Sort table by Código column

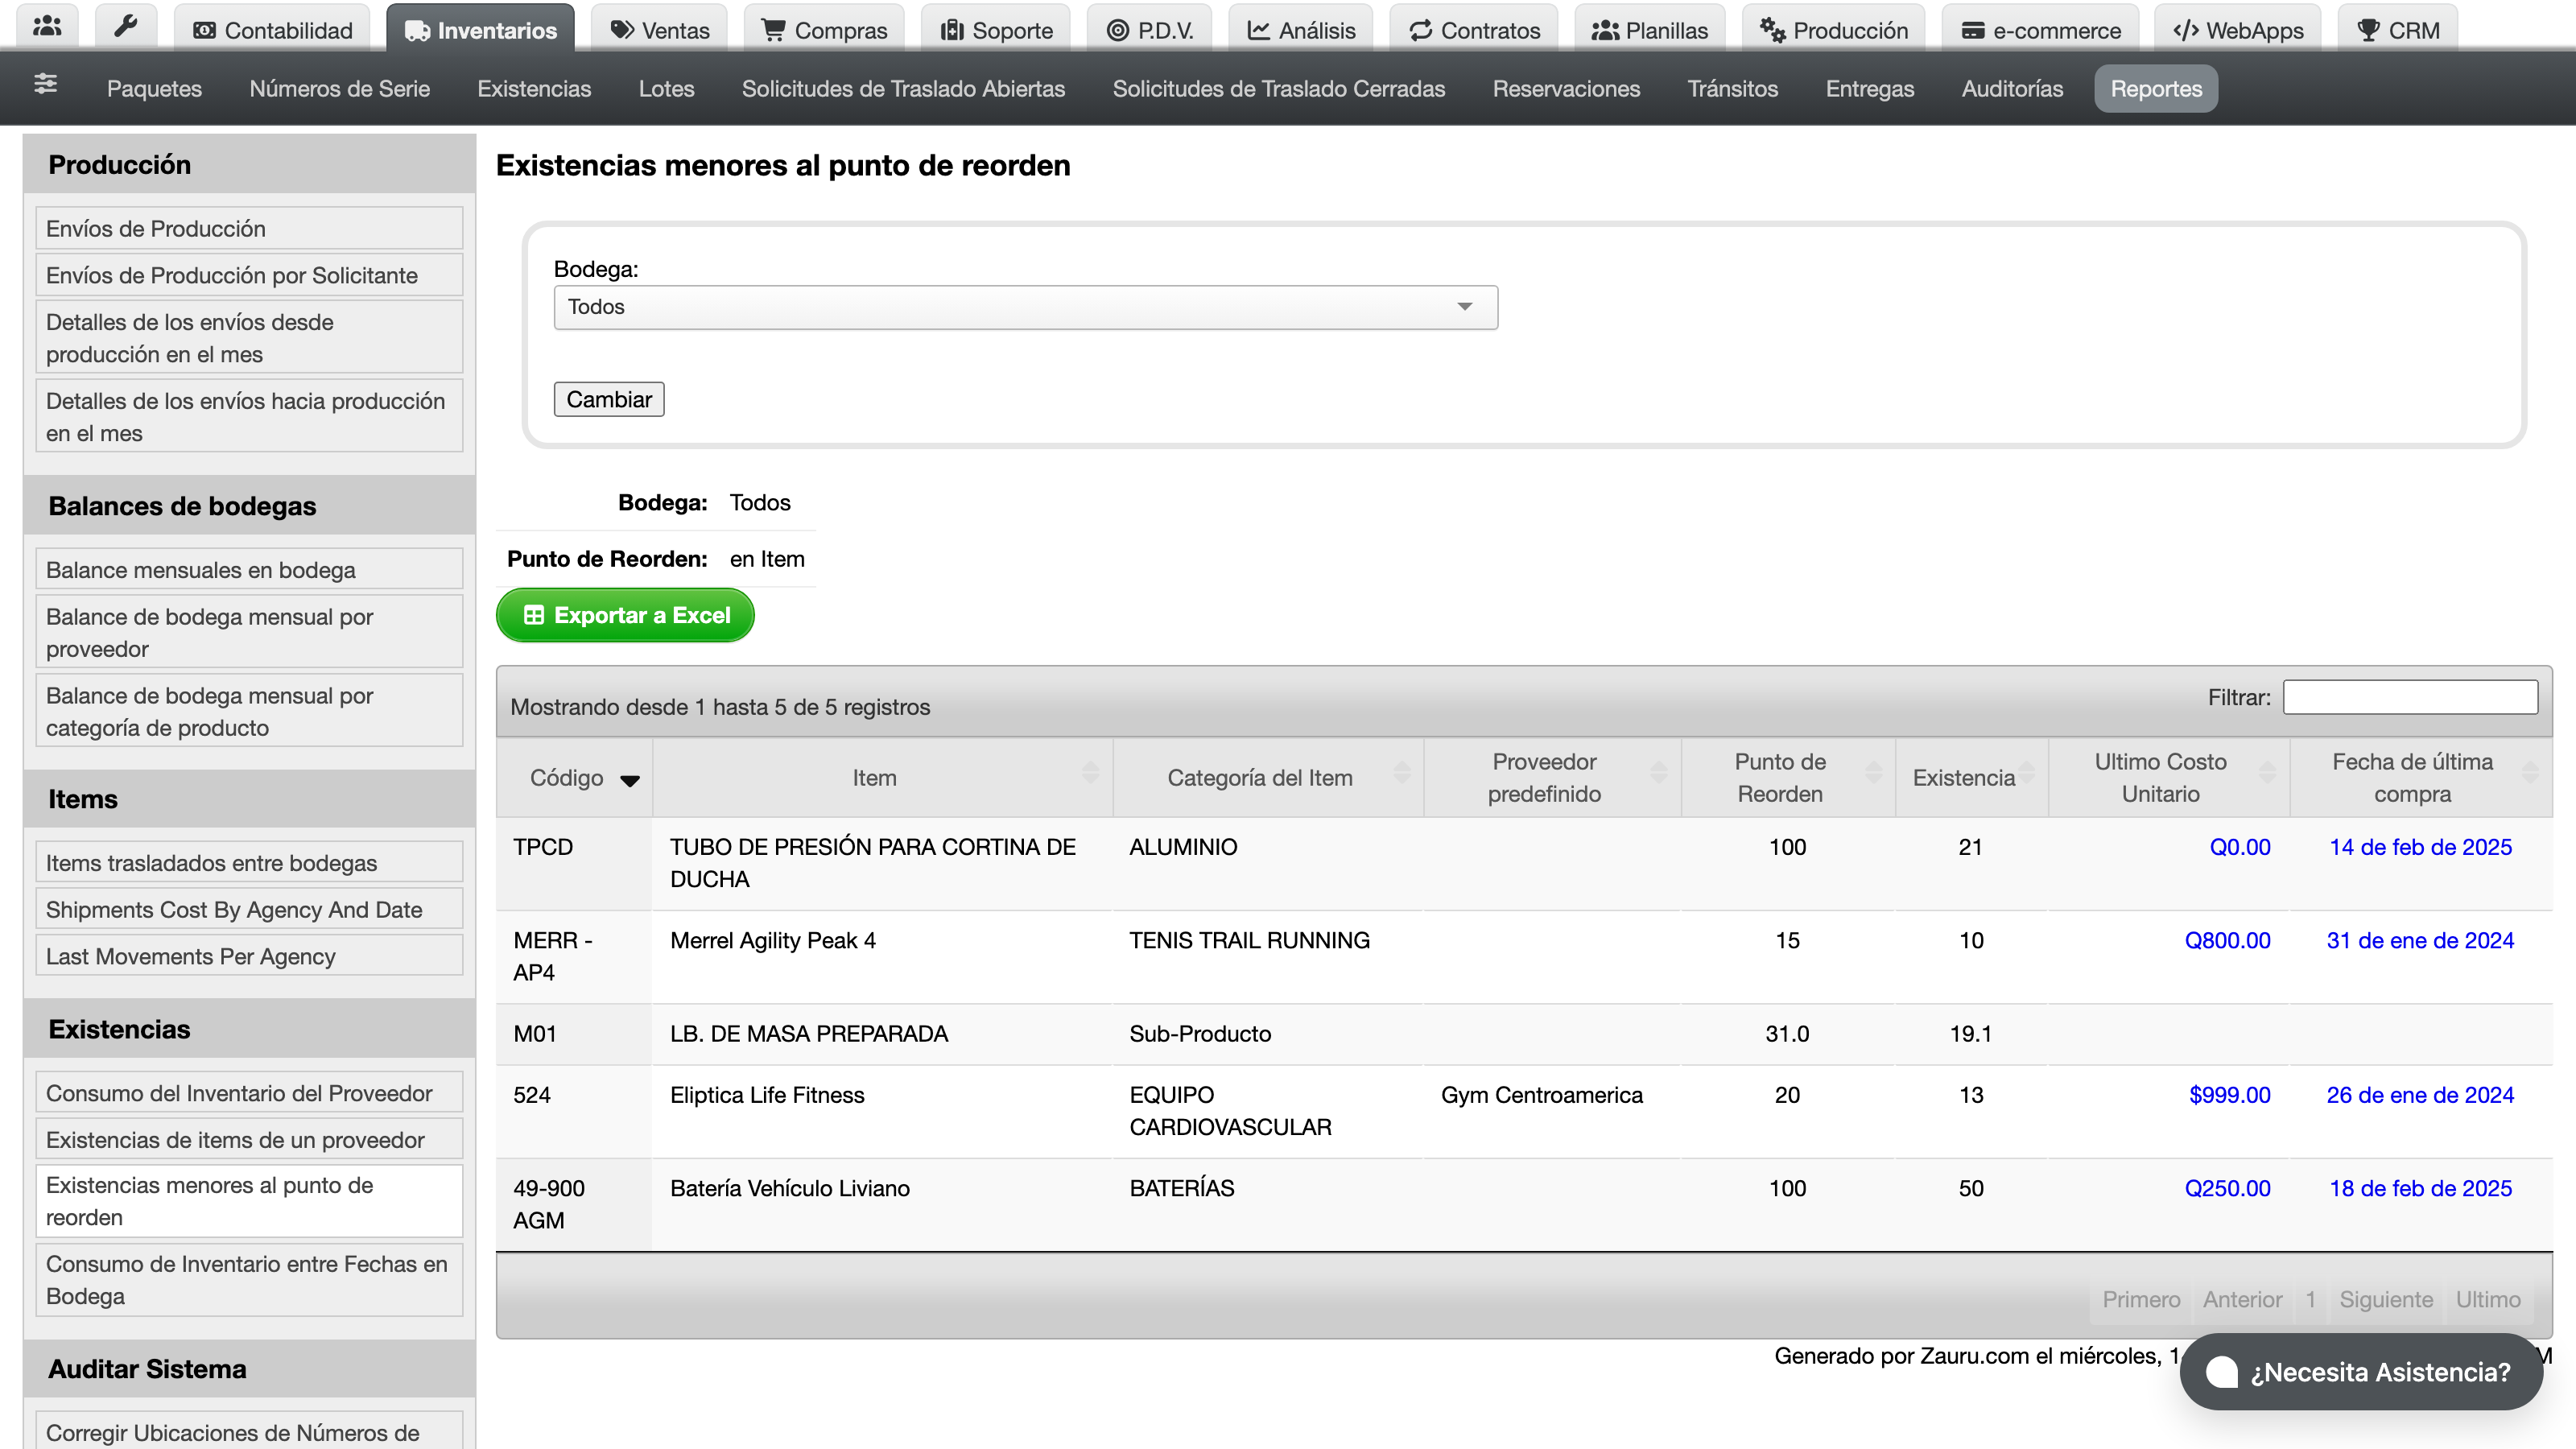pos(574,778)
